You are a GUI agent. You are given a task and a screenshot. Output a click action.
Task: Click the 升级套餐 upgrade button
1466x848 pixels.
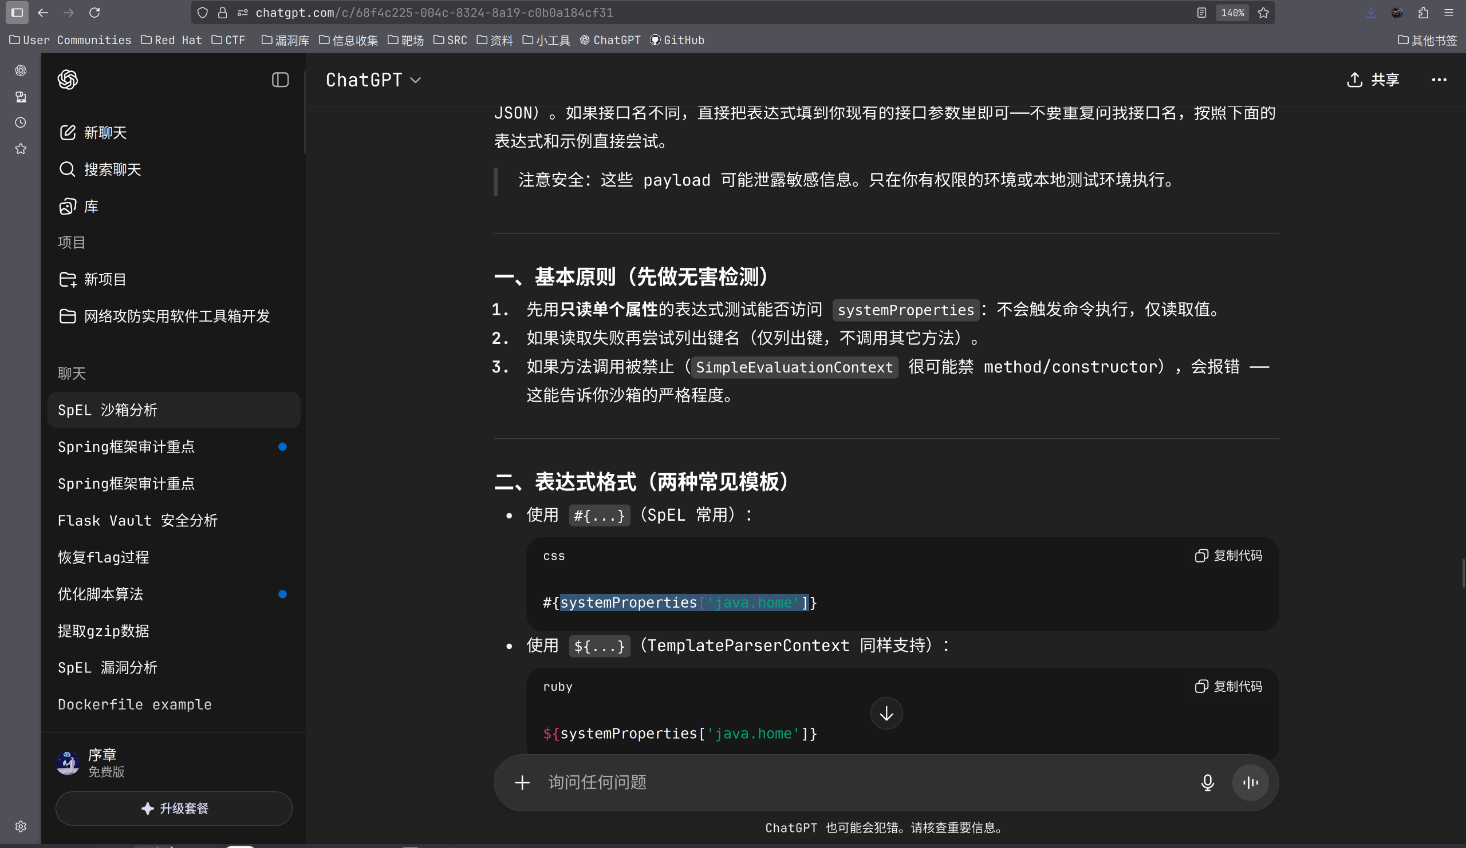174,808
